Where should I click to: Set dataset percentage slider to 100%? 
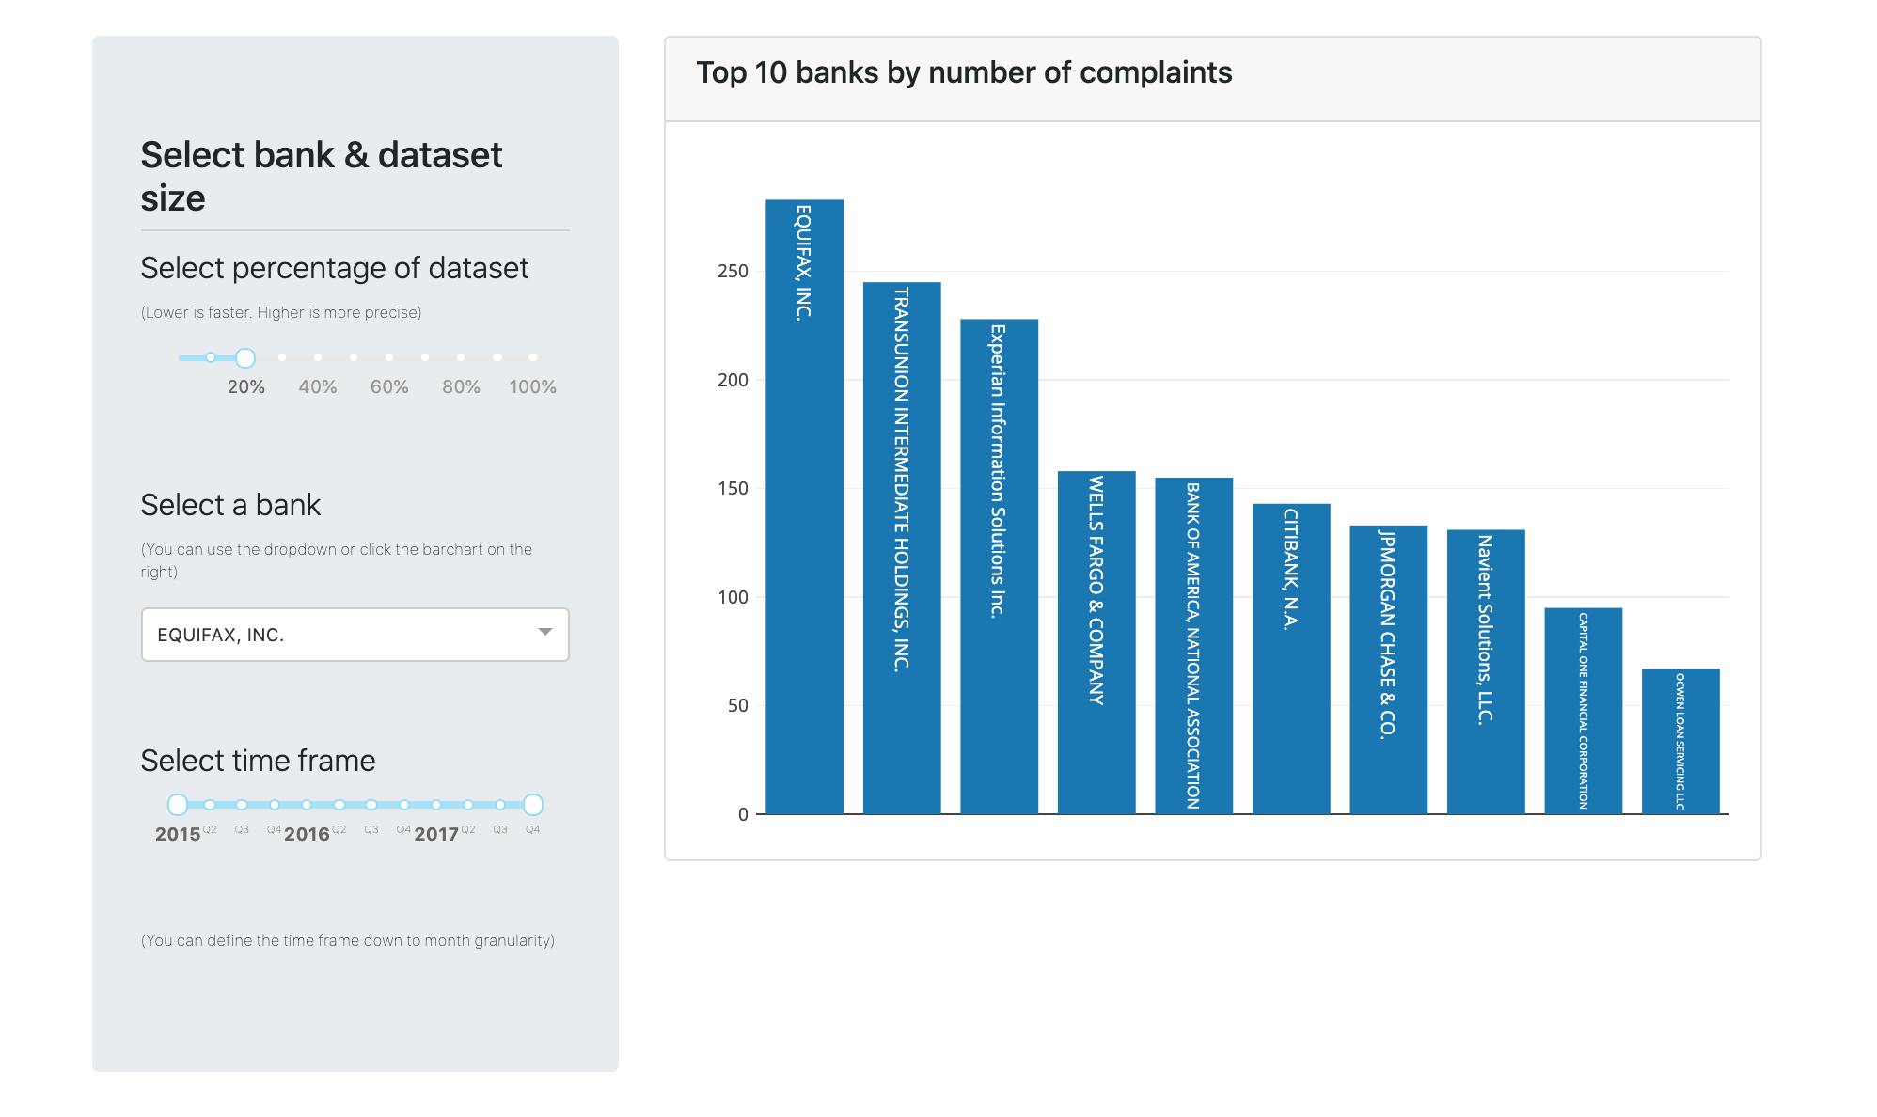(532, 357)
